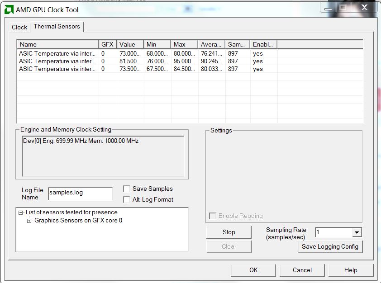Select sensor row with value 81.500
Screen dimensions: 381x283
pyautogui.click(x=190, y=61)
